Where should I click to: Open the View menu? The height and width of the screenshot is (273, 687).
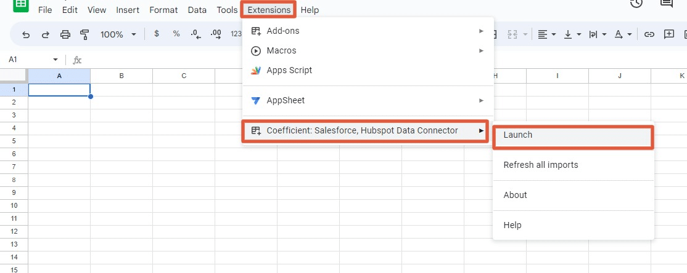[97, 10]
